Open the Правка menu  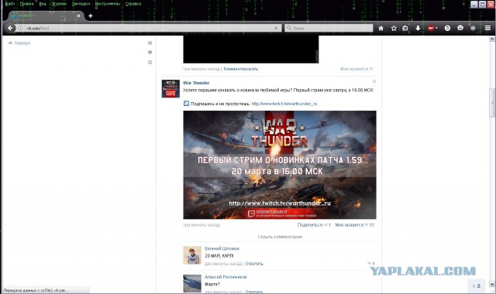point(26,4)
